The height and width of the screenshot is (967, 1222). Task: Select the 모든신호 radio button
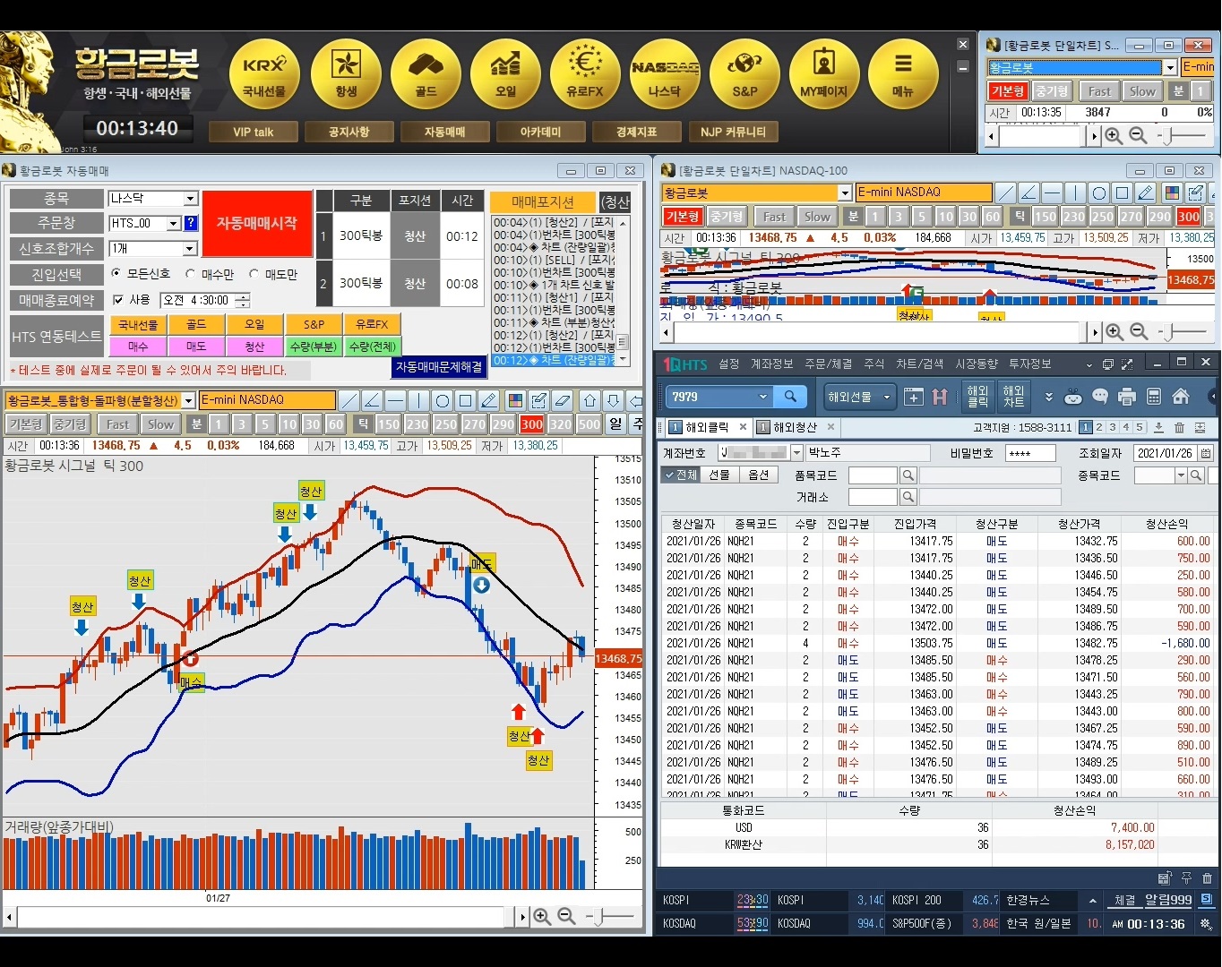tap(116, 274)
